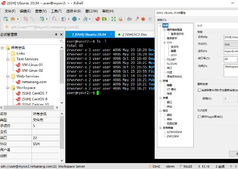This screenshot has width=238, height=169.
Task: Click the host input field in properties
Action: (x=231, y=52)
